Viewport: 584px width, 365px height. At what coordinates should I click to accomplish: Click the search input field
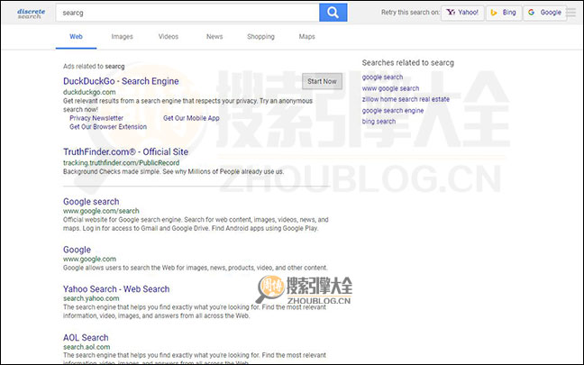[x=185, y=13]
